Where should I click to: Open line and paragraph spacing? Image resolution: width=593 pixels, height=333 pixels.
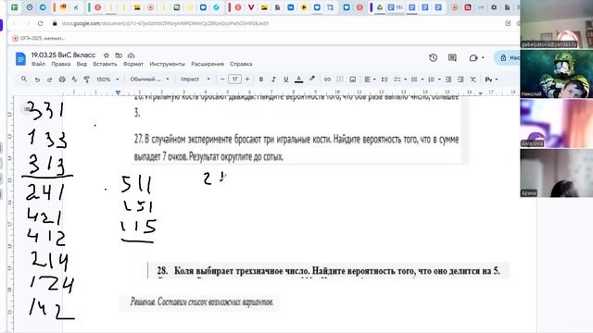385,80
